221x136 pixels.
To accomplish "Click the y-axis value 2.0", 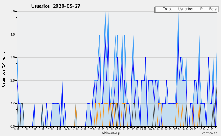I will (13, 80).
